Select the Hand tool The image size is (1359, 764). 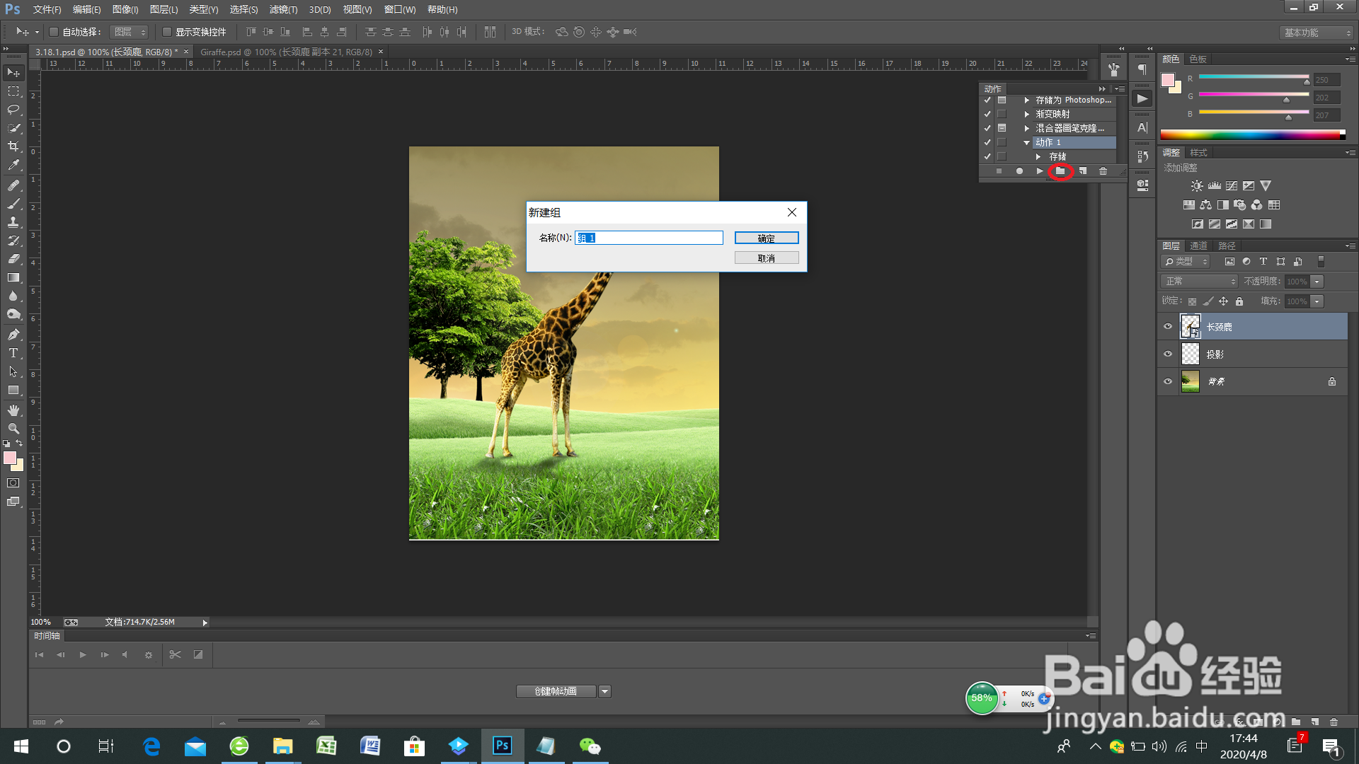(x=13, y=410)
